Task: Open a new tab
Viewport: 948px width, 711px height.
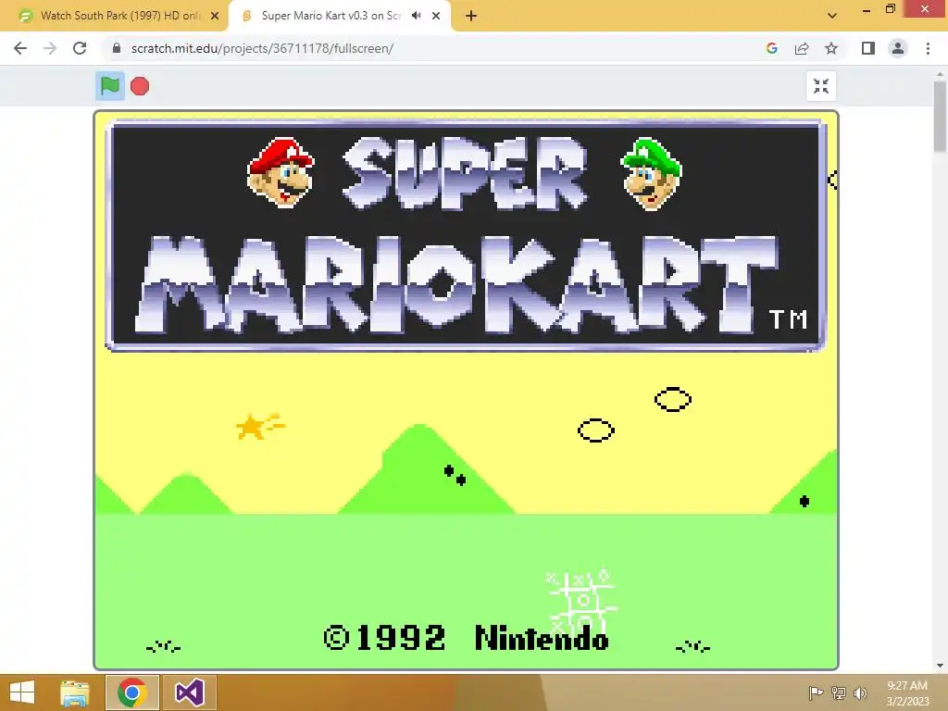Action: tap(471, 17)
